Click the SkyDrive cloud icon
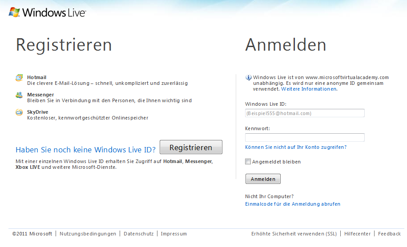The image size is (407, 247). pyautogui.click(x=19, y=112)
